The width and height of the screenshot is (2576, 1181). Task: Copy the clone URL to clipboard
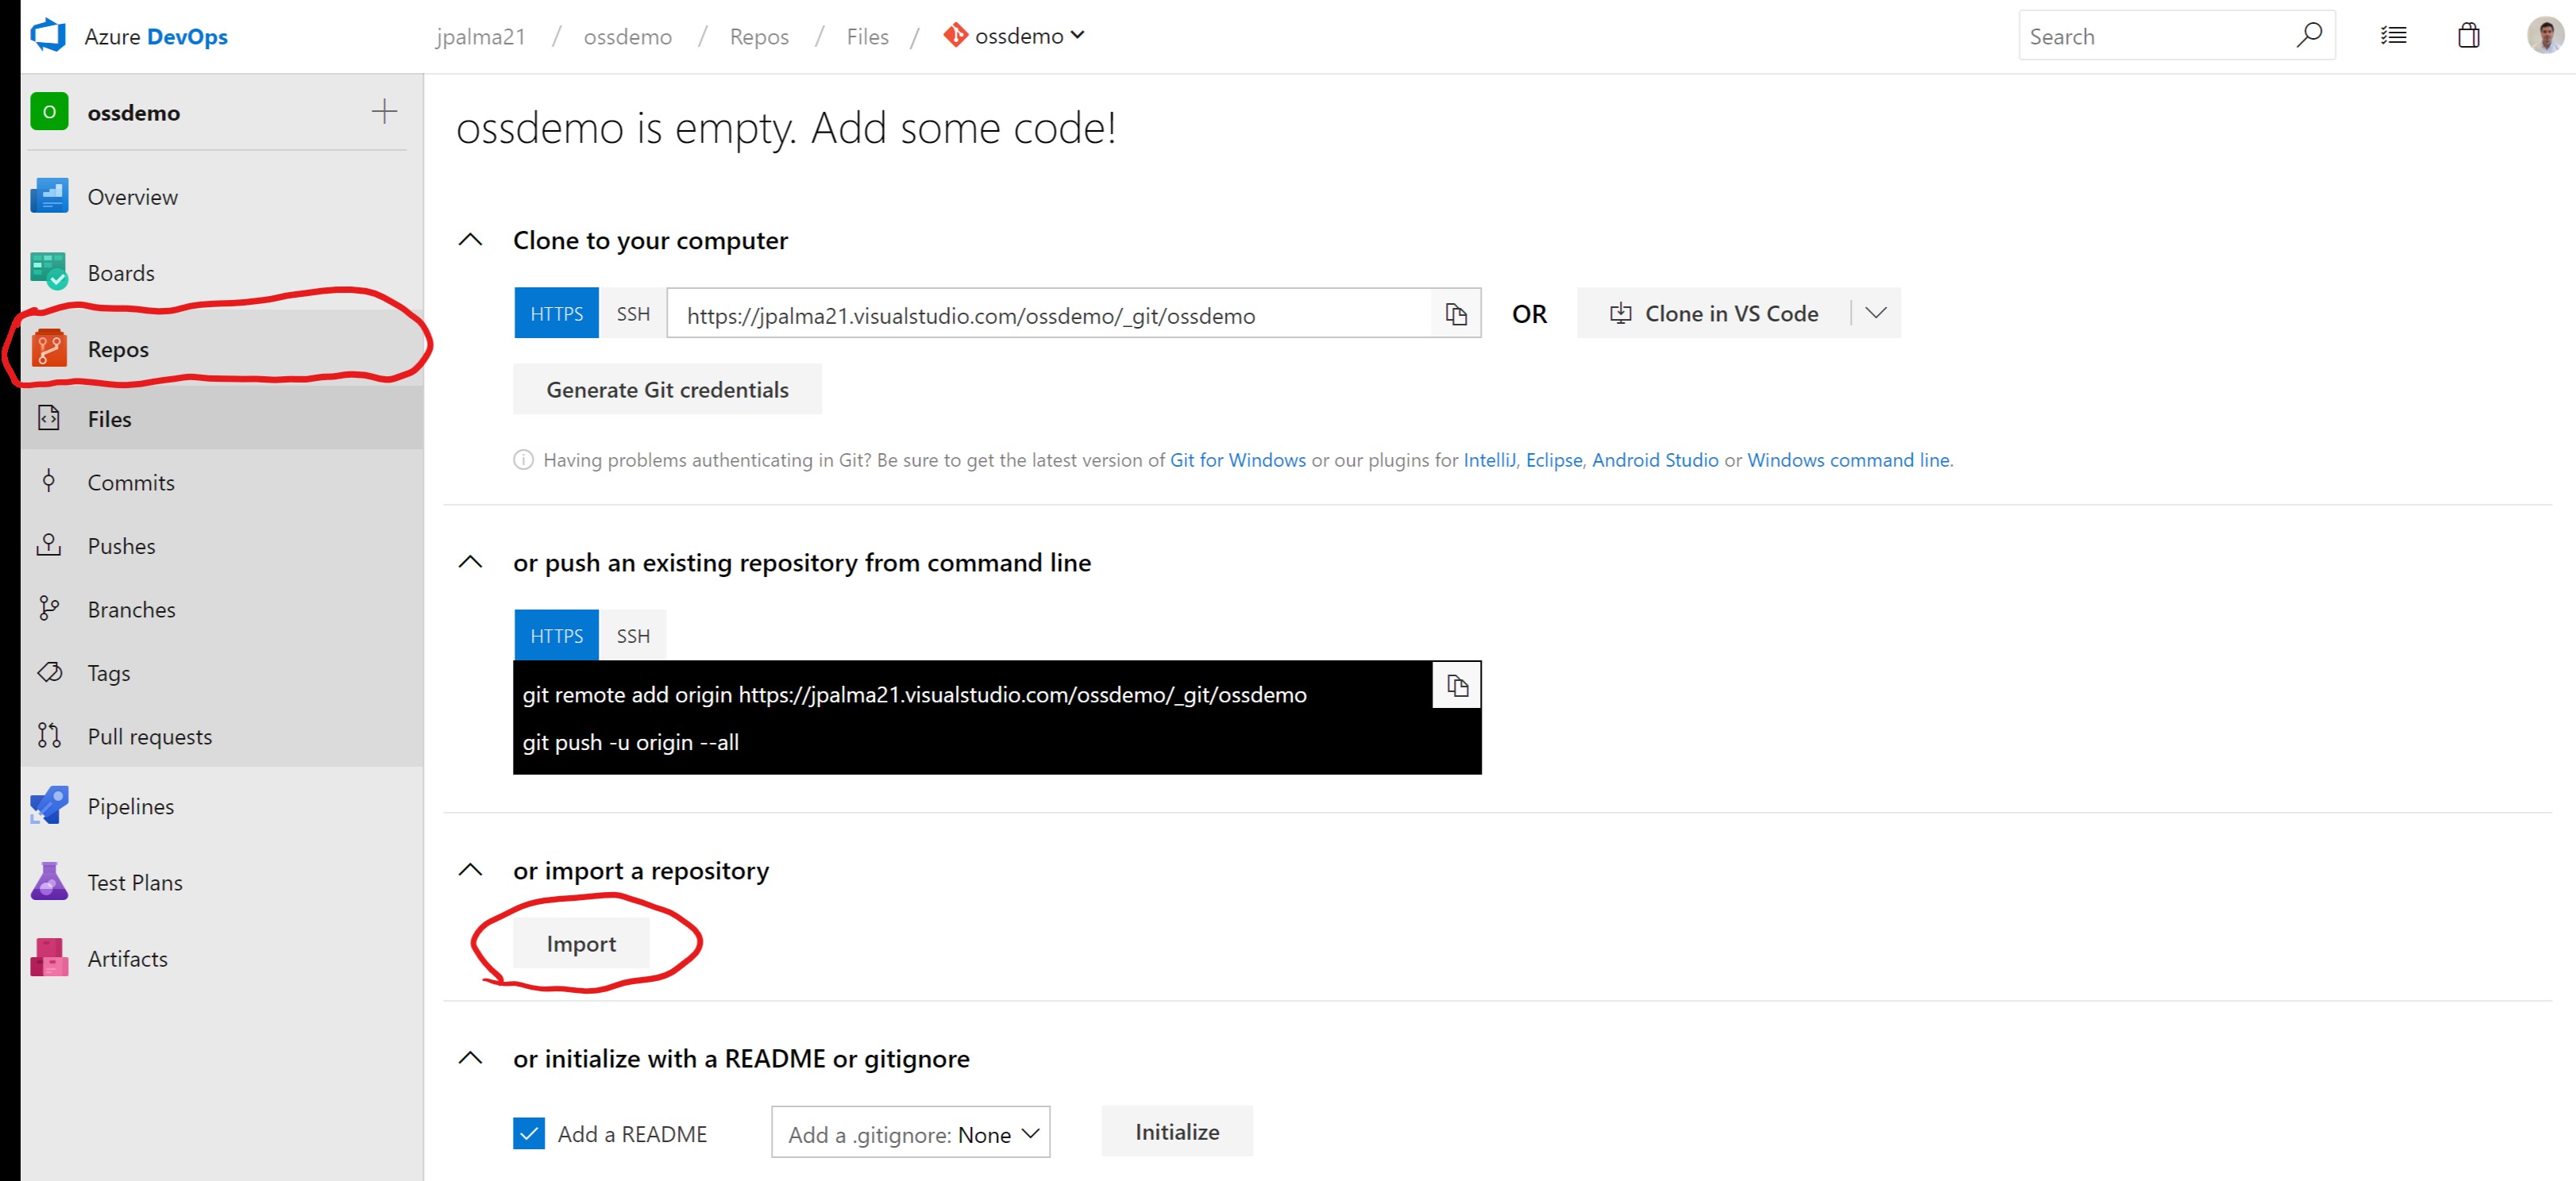point(1456,315)
